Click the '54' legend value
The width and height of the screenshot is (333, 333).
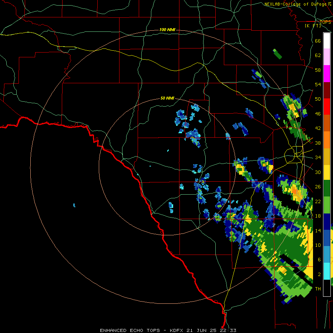tap(318, 84)
